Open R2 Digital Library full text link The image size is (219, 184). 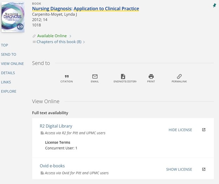[x=56, y=126]
